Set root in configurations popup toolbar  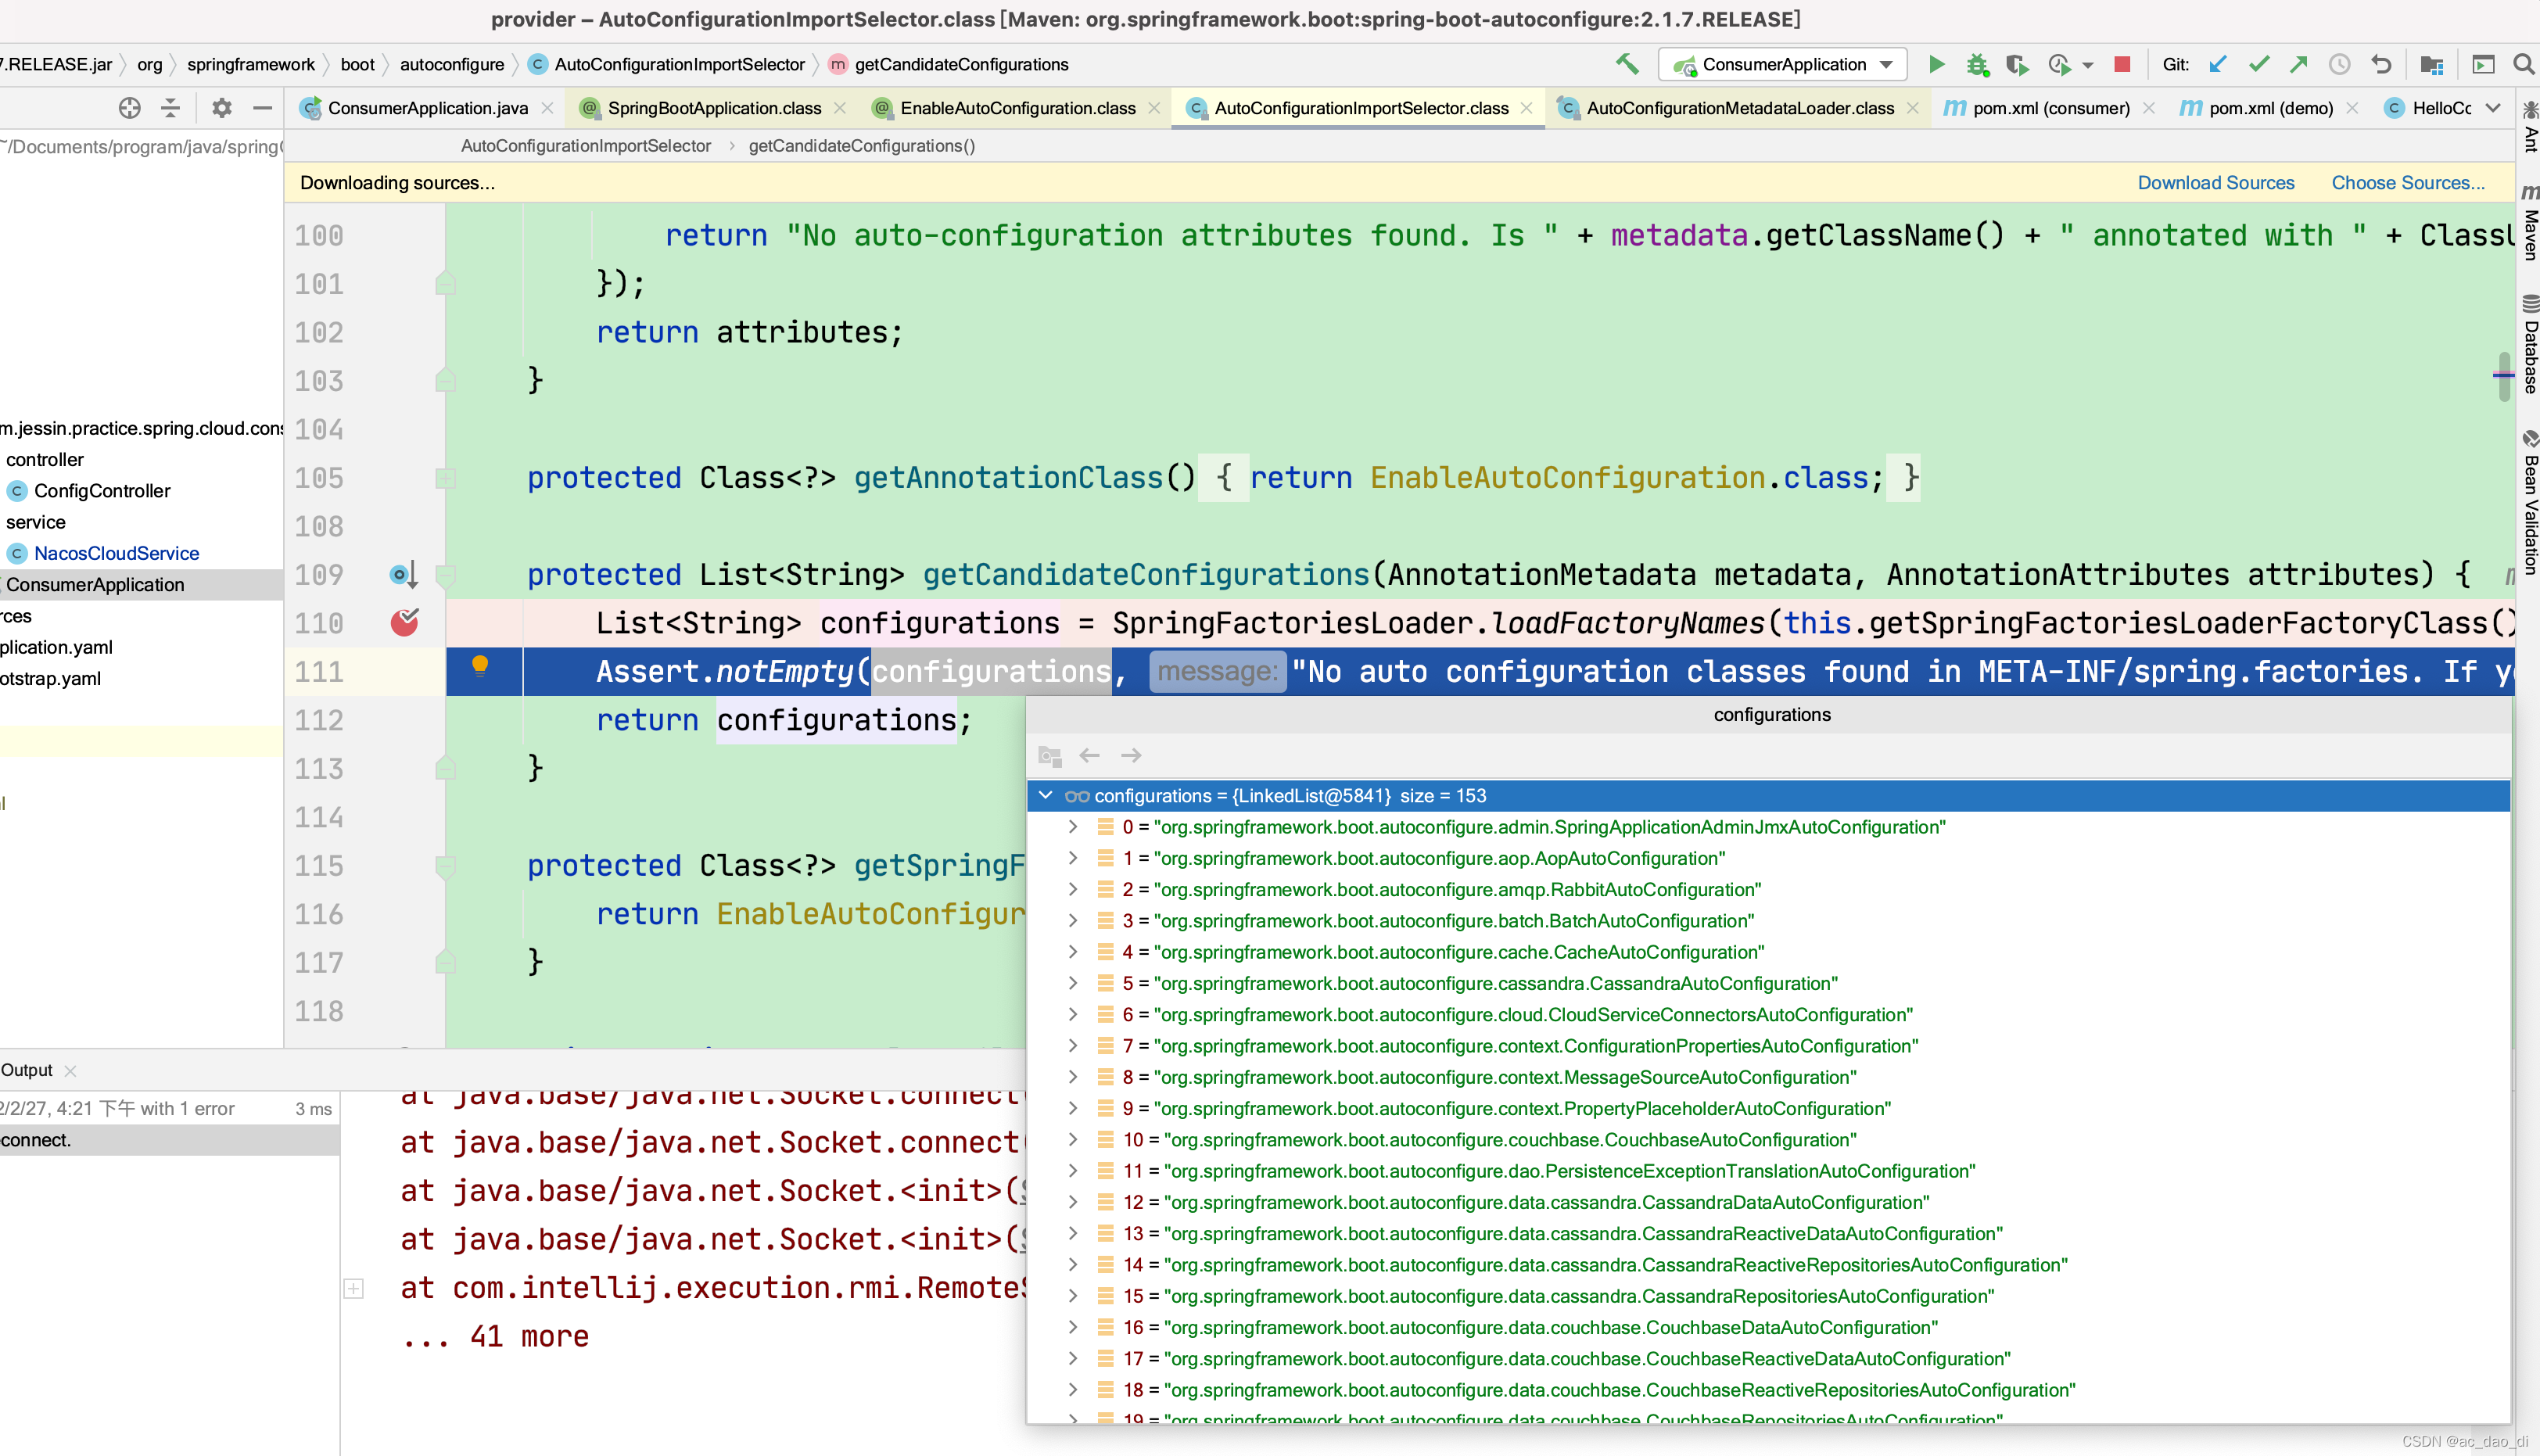1050,755
